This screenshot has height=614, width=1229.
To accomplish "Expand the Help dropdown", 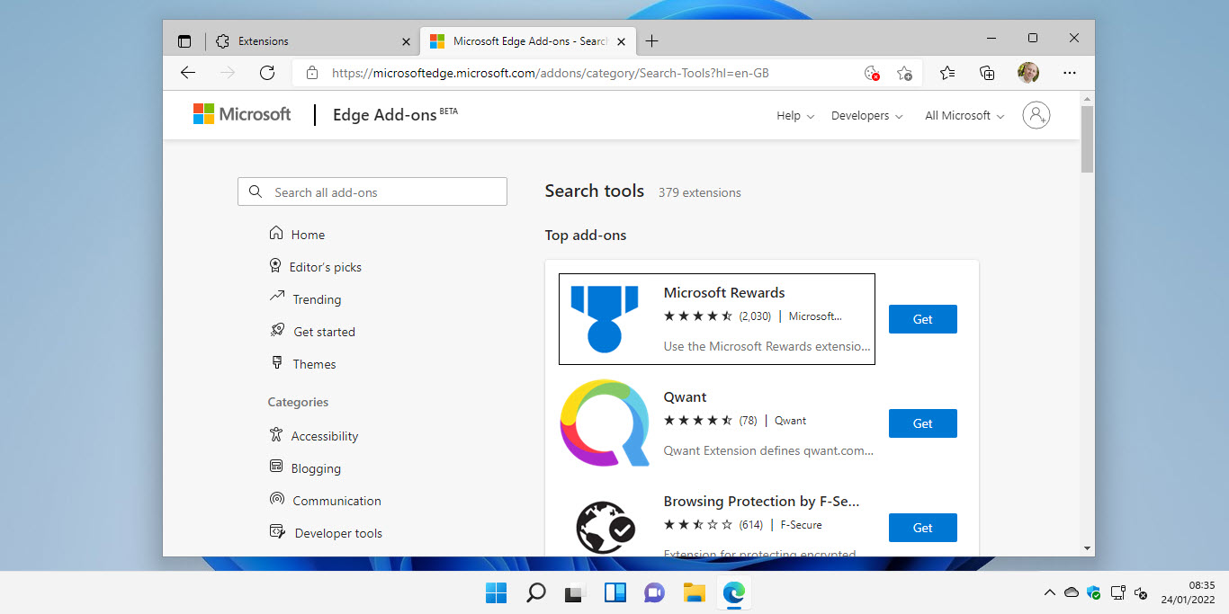I will (x=793, y=115).
